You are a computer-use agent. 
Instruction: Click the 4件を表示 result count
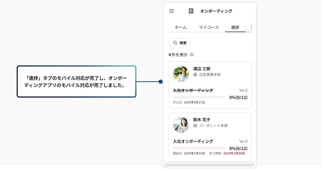(178, 55)
